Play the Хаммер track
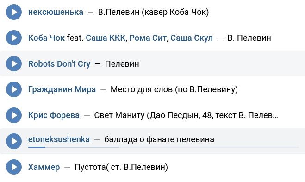This screenshot has height=182, width=305. click(x=14, y=167)
